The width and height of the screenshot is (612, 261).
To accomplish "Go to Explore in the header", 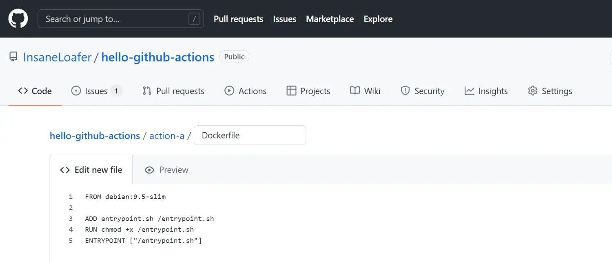I will [x=378, y=19].
